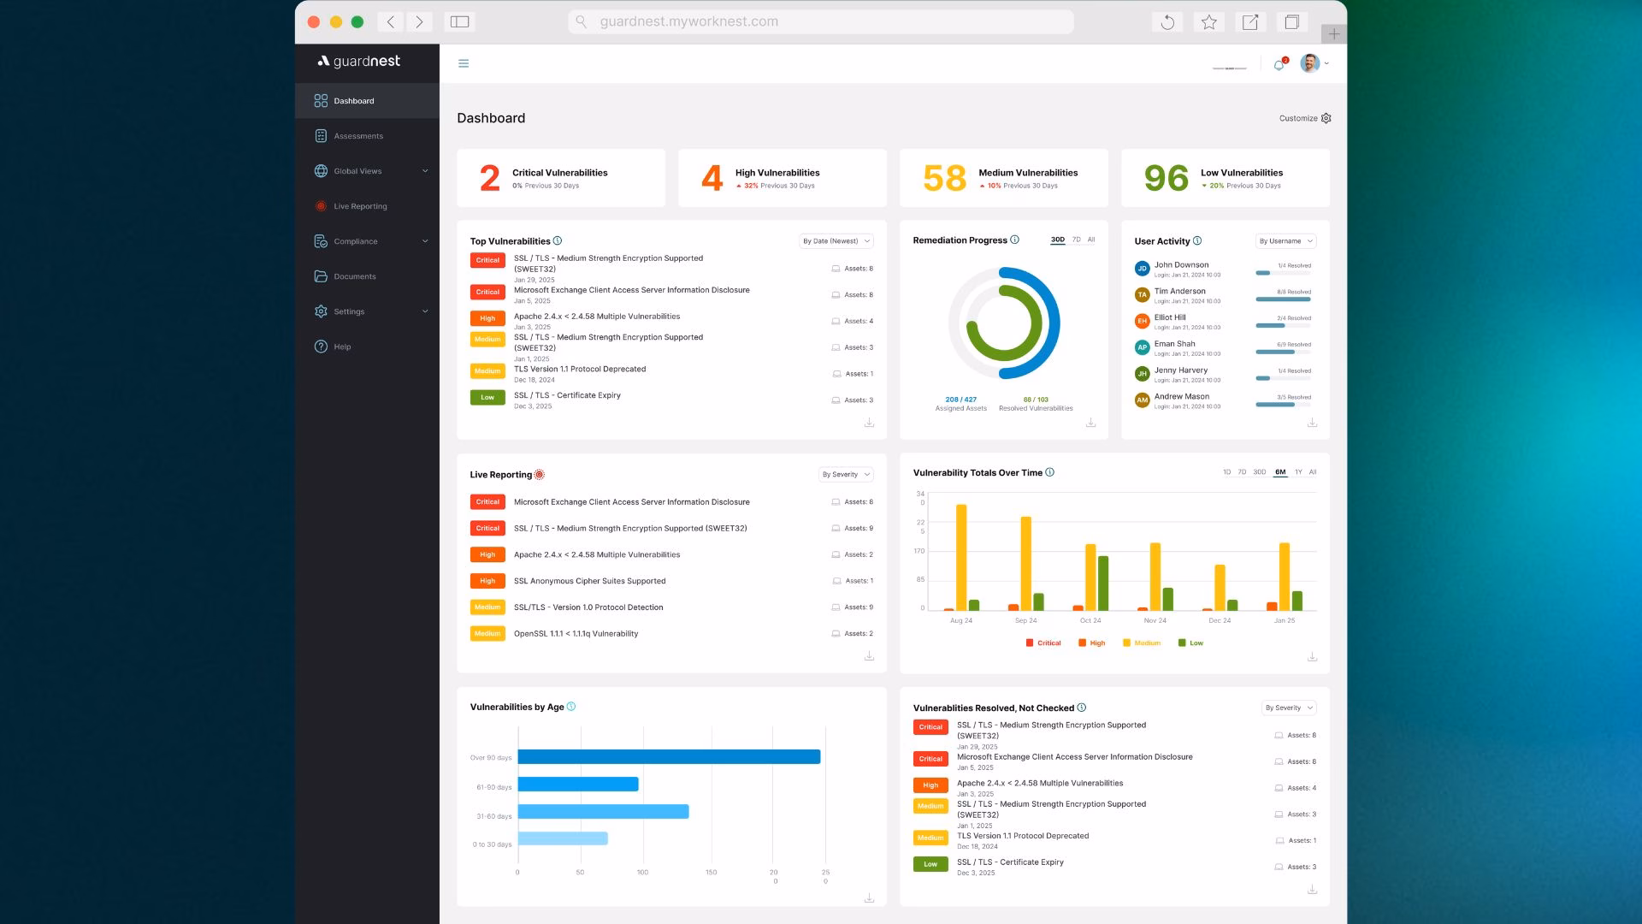Download the Top Vulnerabilities report
Image resolution: width=1642 pixels, height=924 pixels.
click(869, 423)
